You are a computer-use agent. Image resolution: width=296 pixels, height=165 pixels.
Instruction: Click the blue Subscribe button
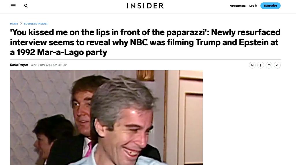[x=271, y=6]
